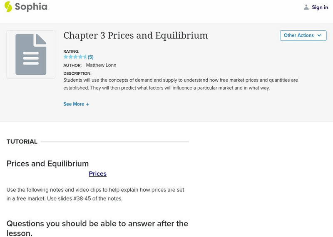The width and height of the screenshot is (333, 237).
Task: Click the user profile silhouette icon
Action: [306, 7]
